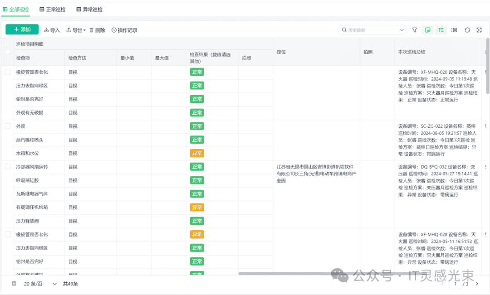Click the 异常 tag in 有载调压机构箱 row

click(x=197, y=207)
